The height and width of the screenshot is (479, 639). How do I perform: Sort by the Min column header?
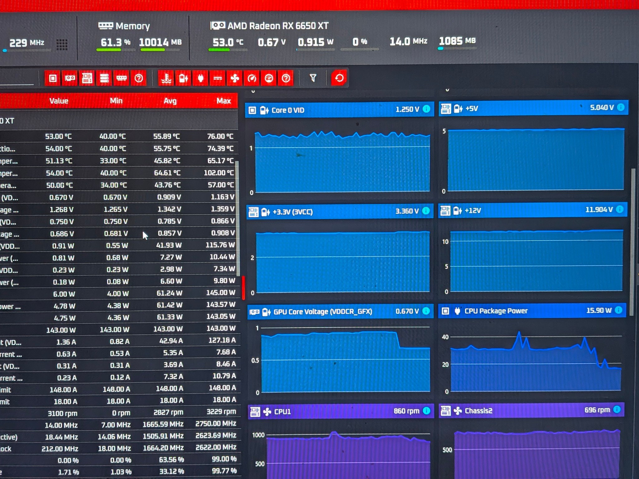coord(116,101)
